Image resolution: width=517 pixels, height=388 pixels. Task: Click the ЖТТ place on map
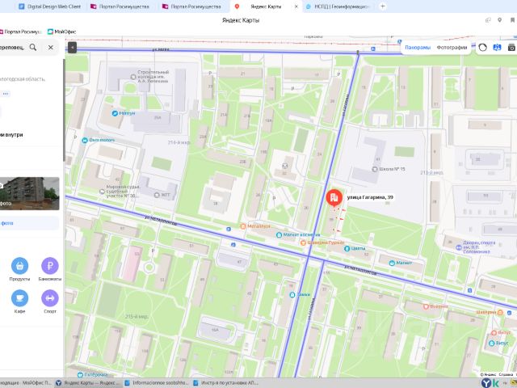(x=162, y=195)
